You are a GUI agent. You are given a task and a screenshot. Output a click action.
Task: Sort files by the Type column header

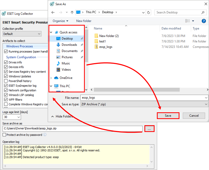click(196, 28)
